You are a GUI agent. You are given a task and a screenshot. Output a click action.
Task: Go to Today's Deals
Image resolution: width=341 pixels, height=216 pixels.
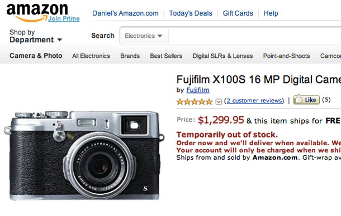tap(191, 13)
